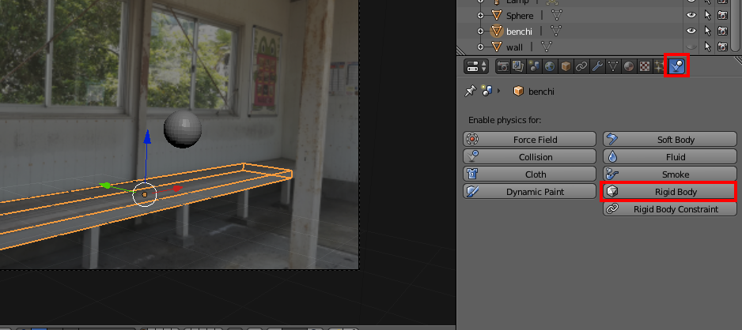Click the mesh data icon in the benchi row
Screen dimensions: 742x330
pyautogui.click(x=557, y=31)
